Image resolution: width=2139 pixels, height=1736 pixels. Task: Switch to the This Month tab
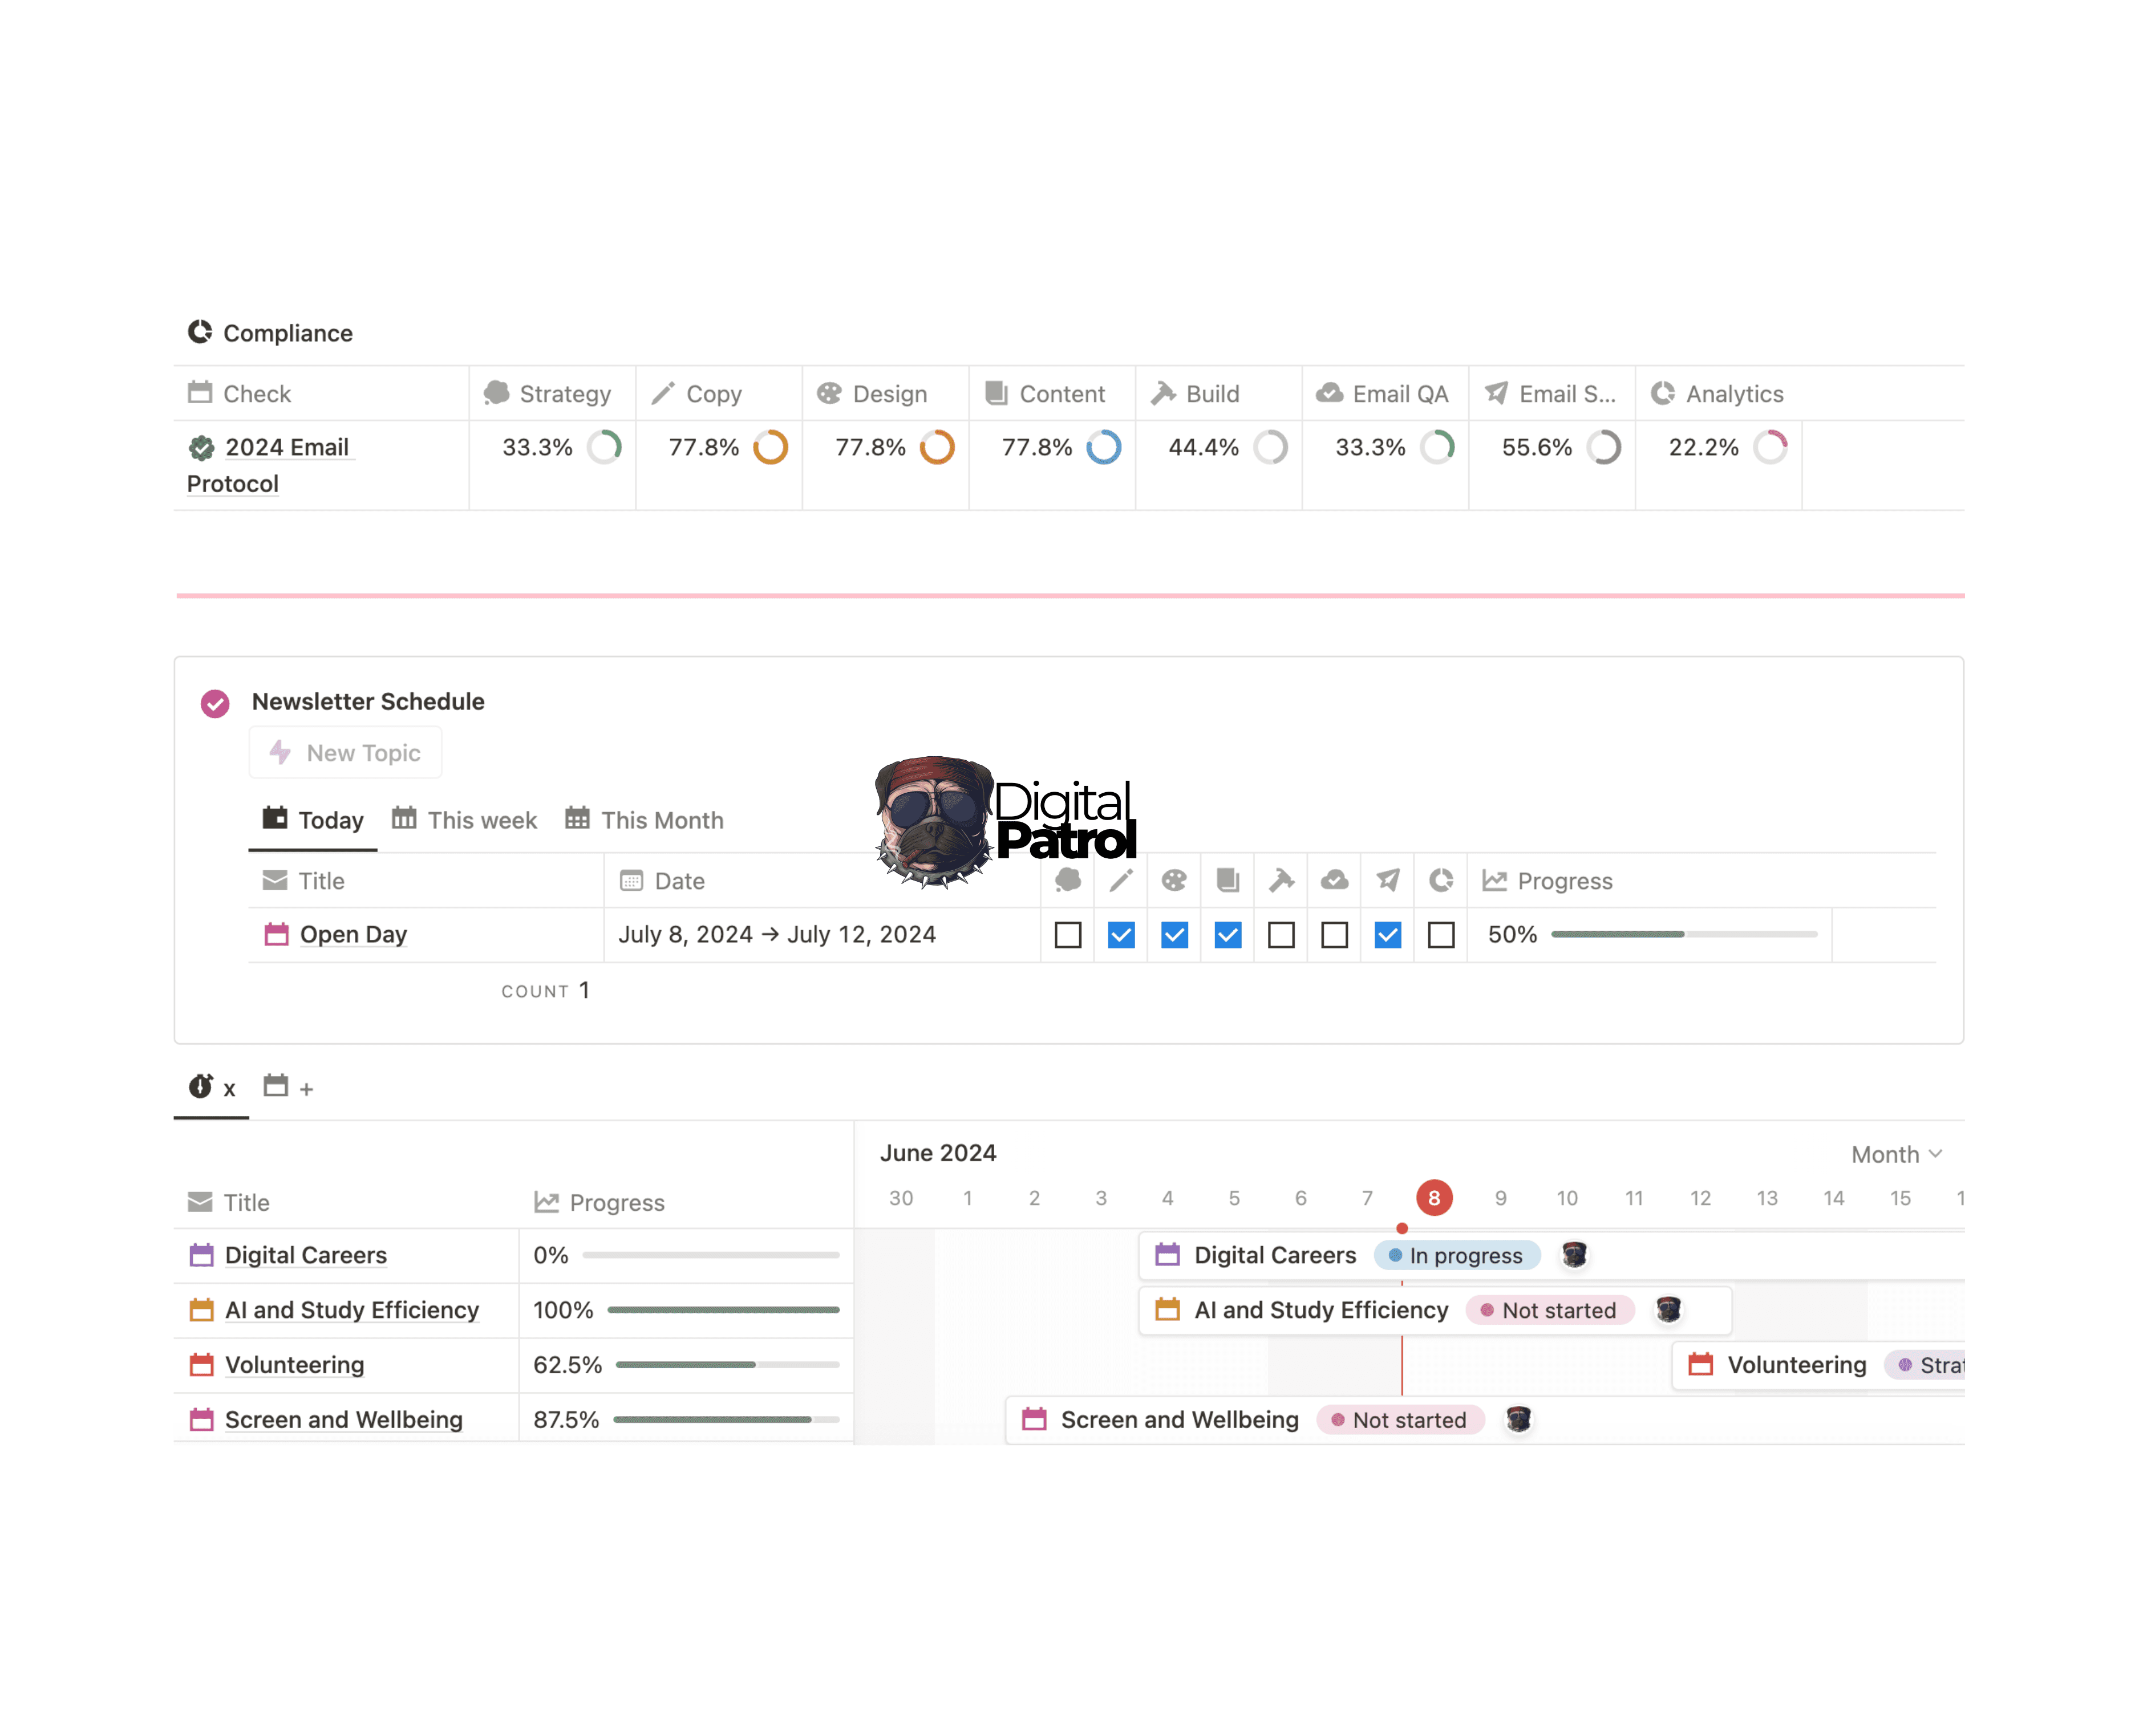pos(645,820)
